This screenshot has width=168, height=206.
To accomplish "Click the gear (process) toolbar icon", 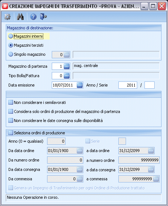I will (7, 17).
